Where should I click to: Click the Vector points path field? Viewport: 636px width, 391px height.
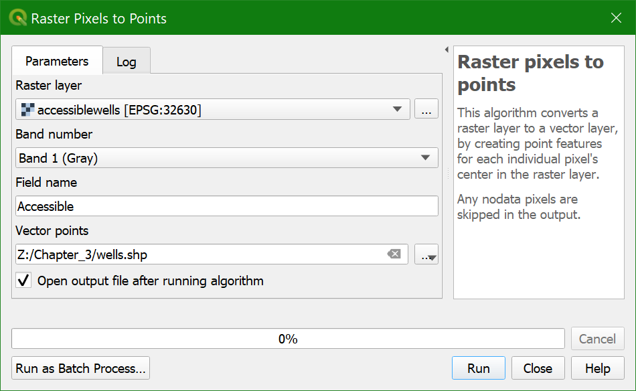212,254
